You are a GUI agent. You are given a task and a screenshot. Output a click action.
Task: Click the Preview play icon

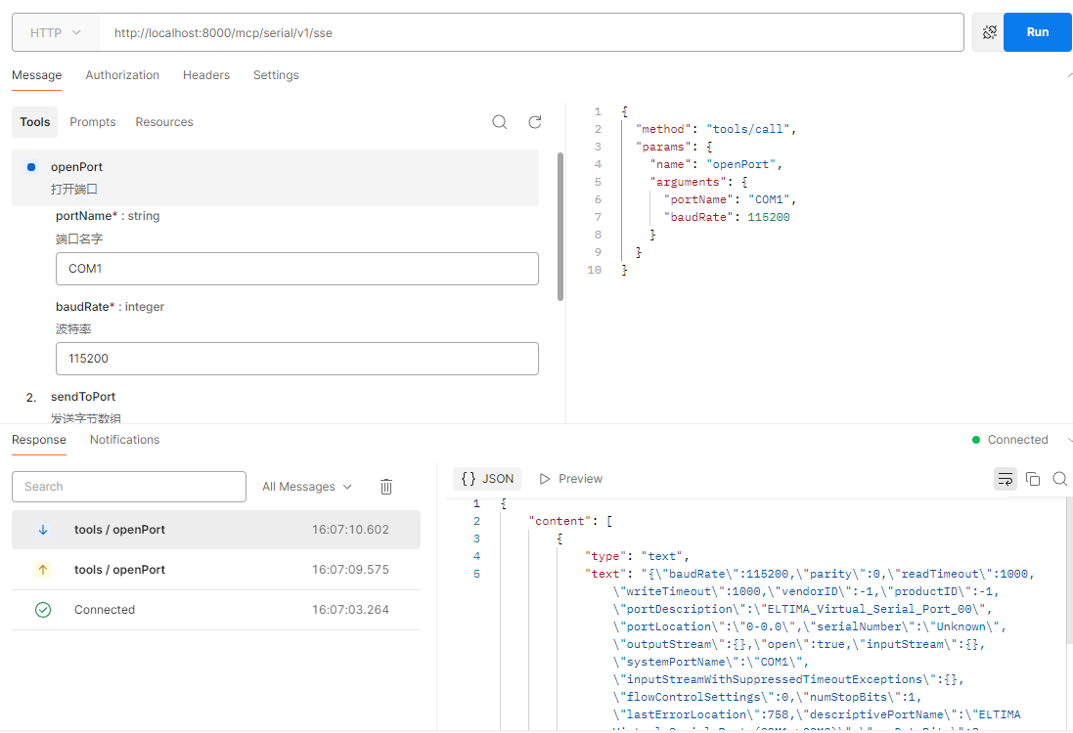click(x=545, y=479)
